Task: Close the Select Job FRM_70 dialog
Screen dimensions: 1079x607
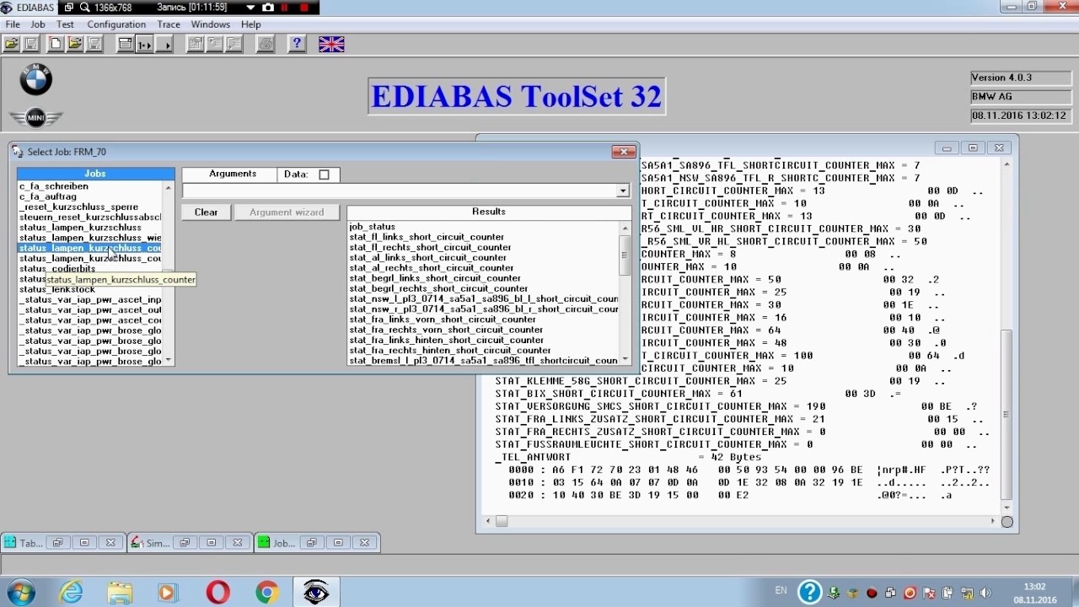Action: click(624, 152)
